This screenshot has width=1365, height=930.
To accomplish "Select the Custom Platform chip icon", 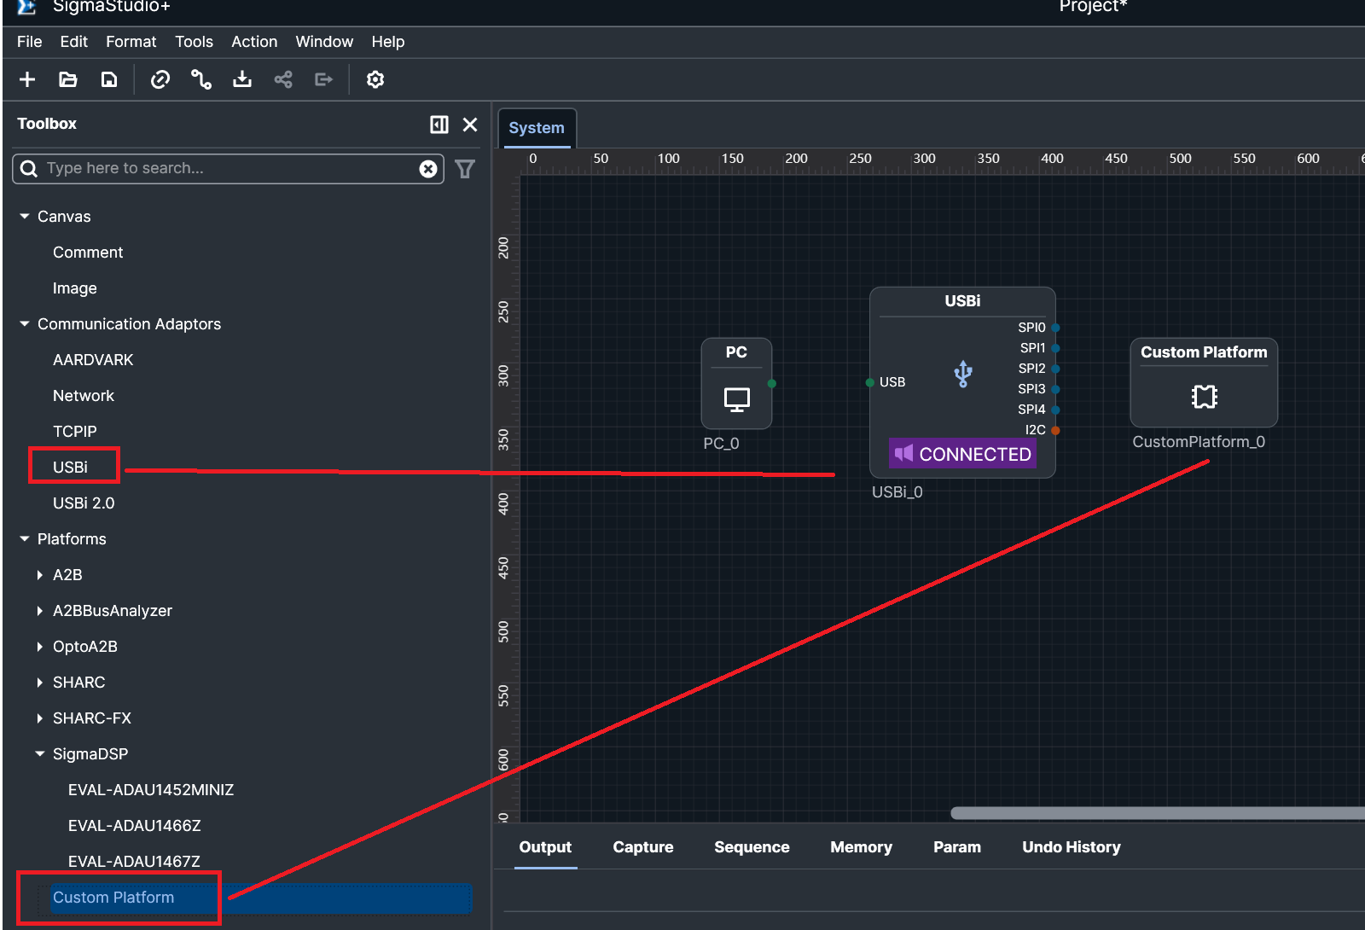I will click(x=1205, y=397).
